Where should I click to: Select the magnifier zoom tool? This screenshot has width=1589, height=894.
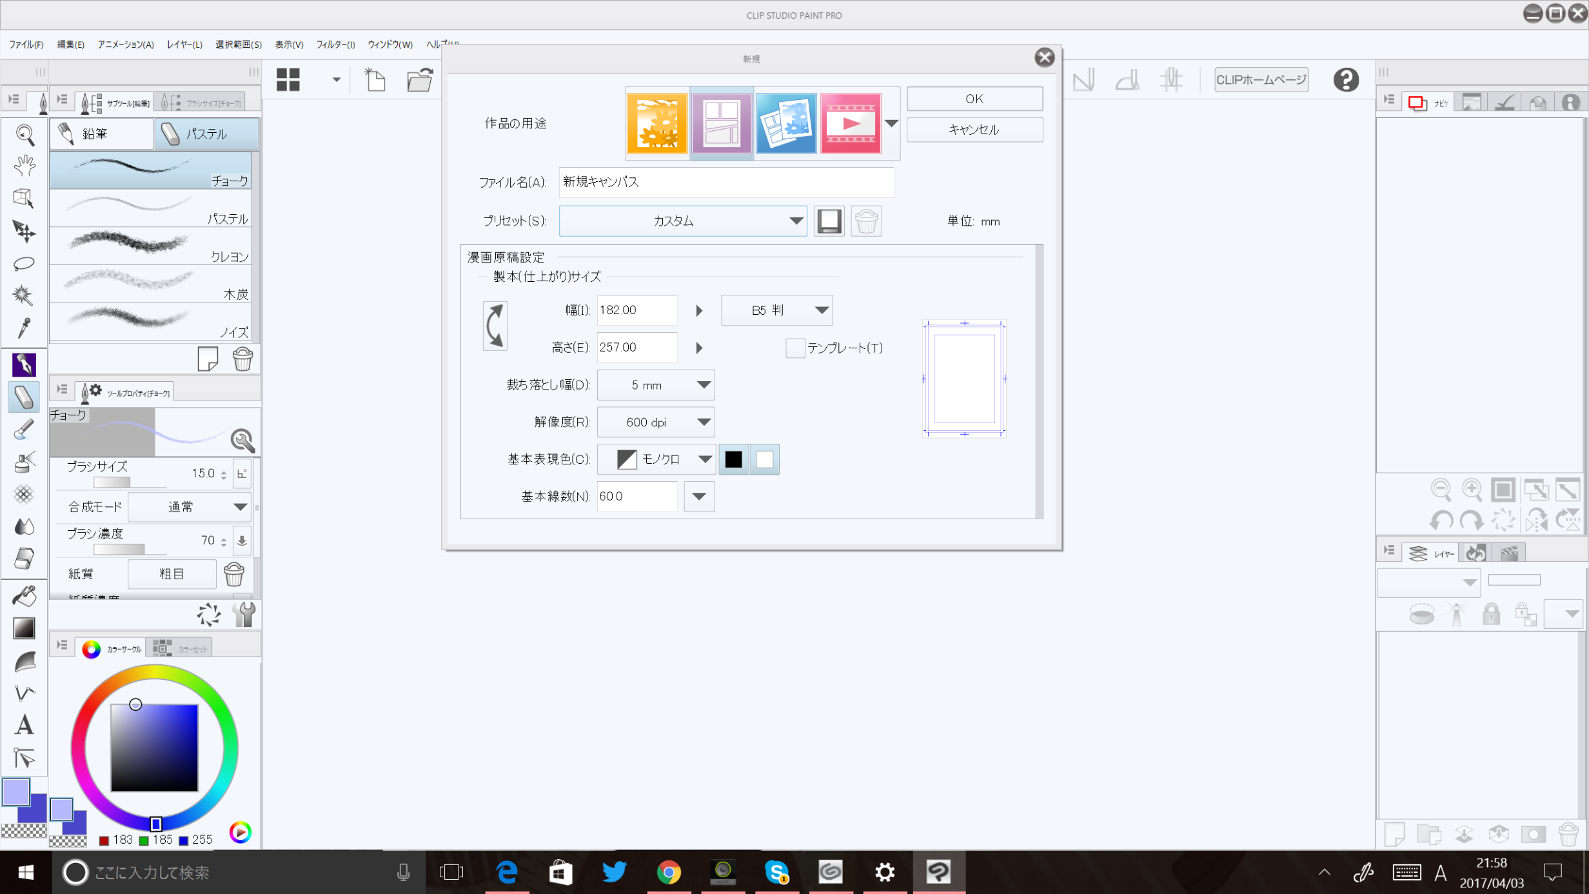coord(24,134)
